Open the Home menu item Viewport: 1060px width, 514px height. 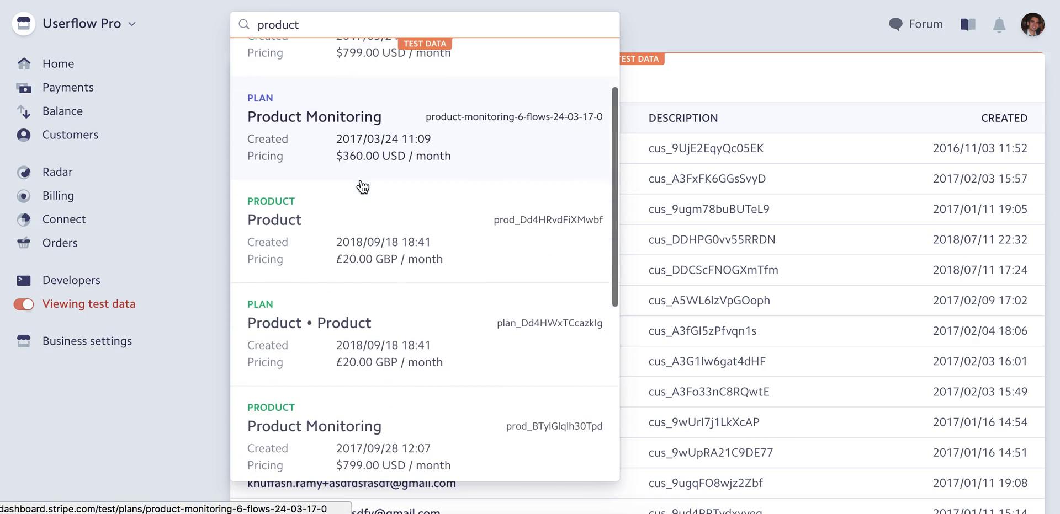tap(58, 63)
